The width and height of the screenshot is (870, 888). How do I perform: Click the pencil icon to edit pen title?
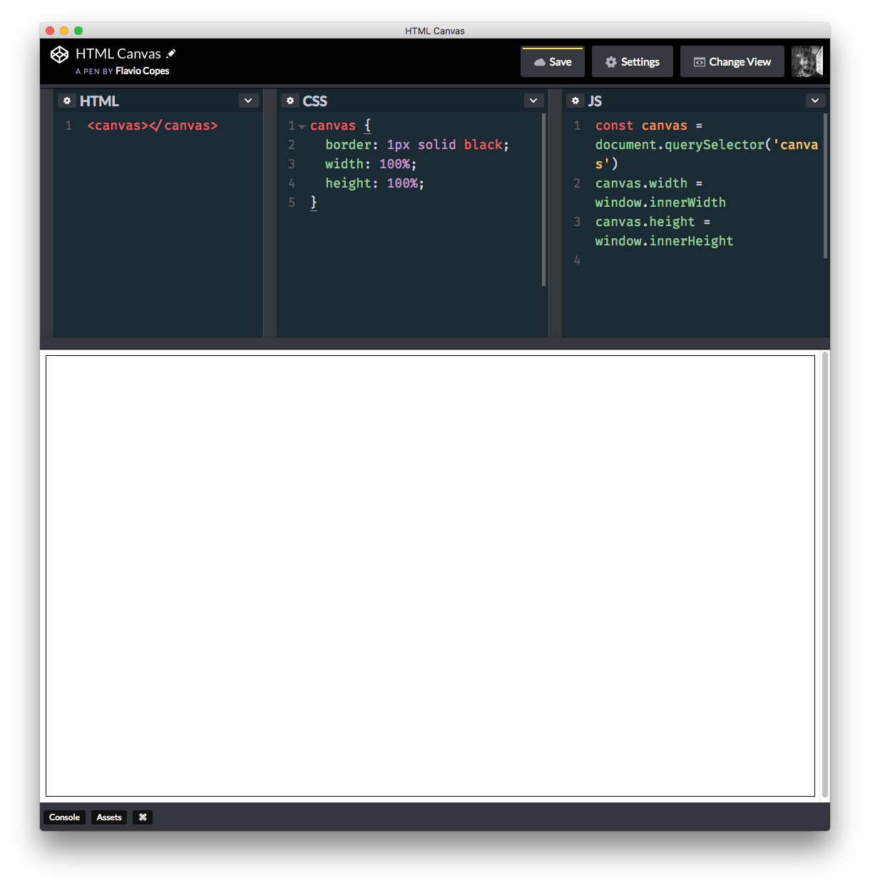[x=171, y=53]
